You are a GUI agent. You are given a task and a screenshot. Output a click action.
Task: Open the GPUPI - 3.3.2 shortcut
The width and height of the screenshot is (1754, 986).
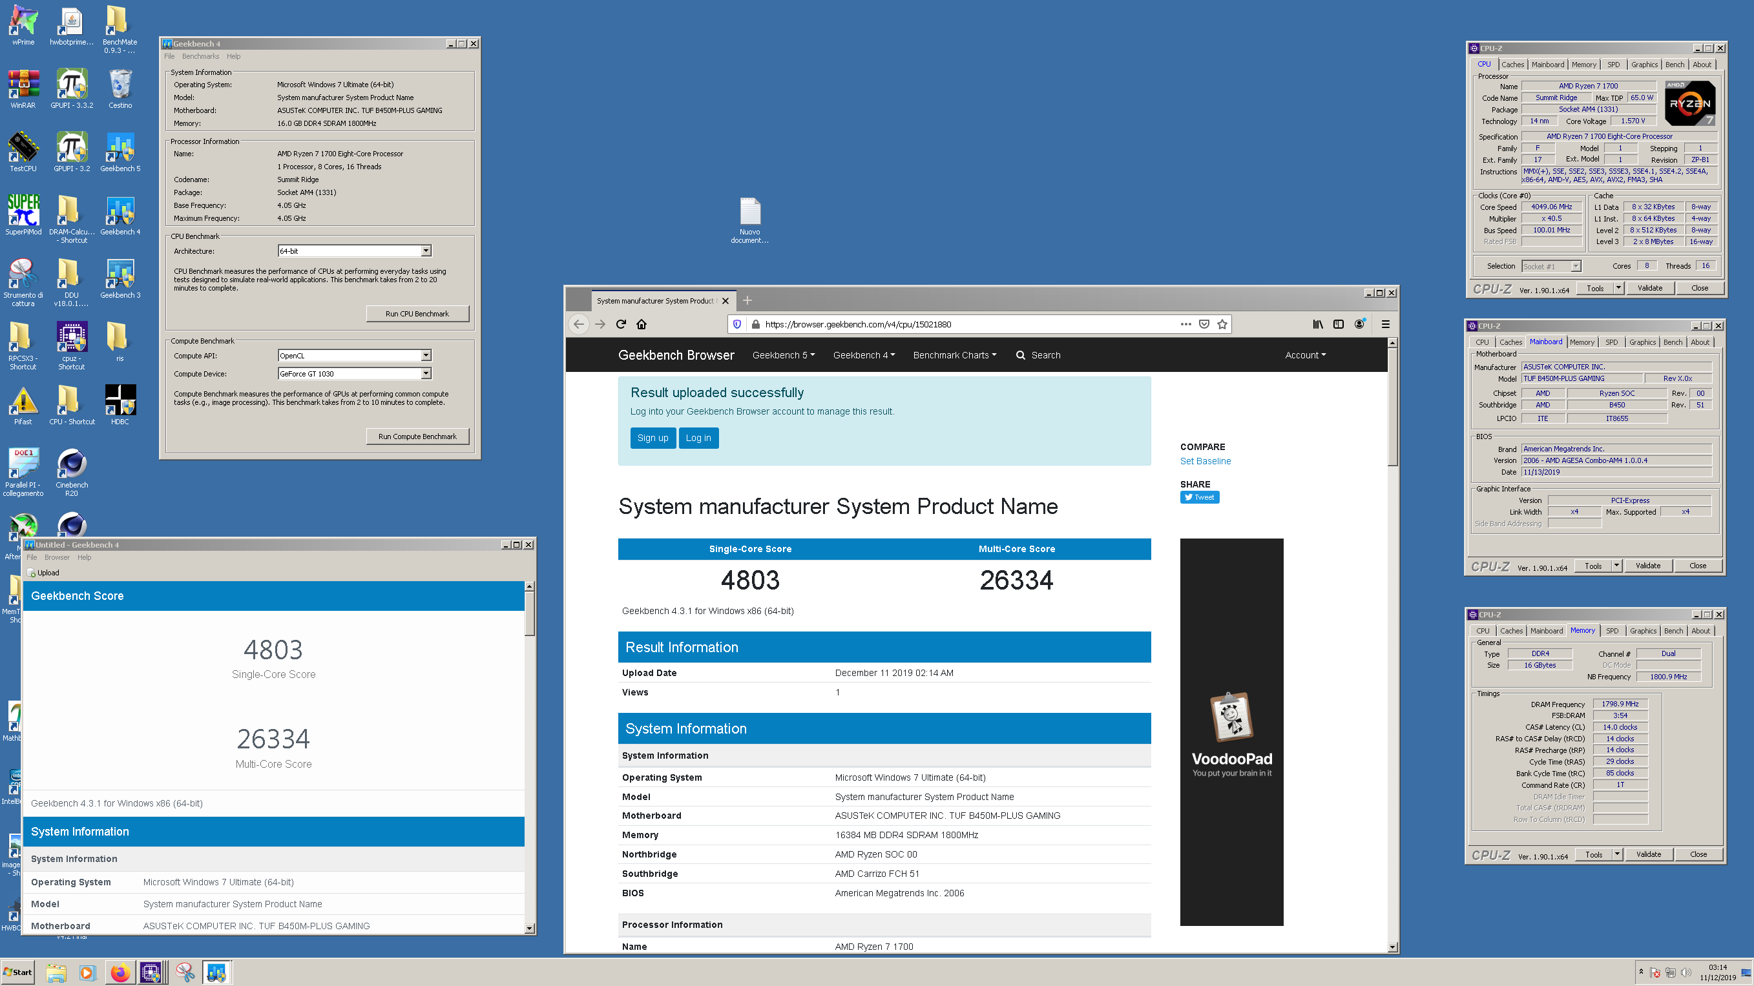(x=72, y=88)
